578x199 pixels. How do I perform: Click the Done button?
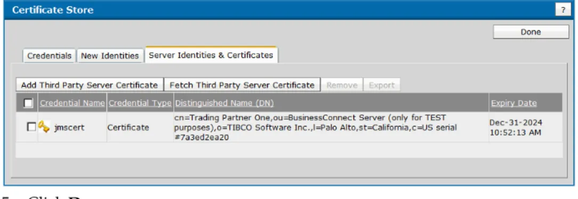[x=531, y=32]
